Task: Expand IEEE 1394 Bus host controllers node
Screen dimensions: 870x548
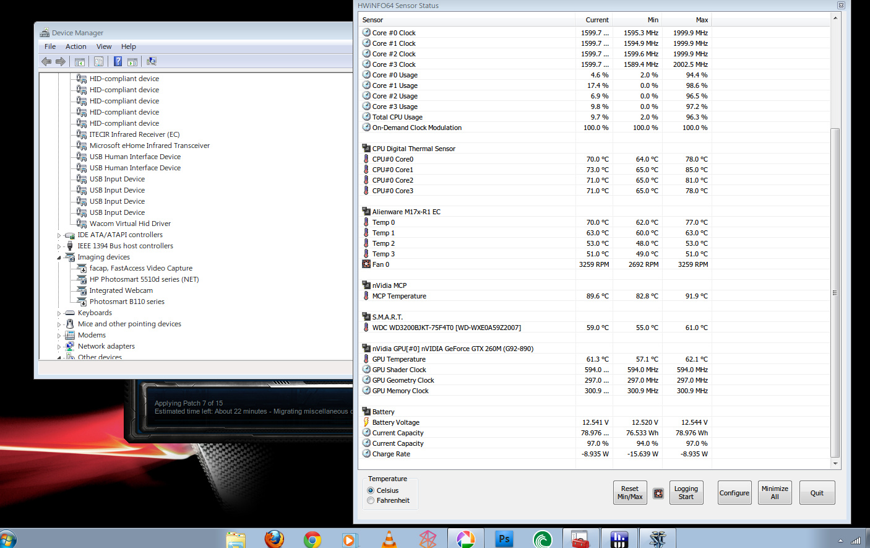Action: click(x=59, y=246)
